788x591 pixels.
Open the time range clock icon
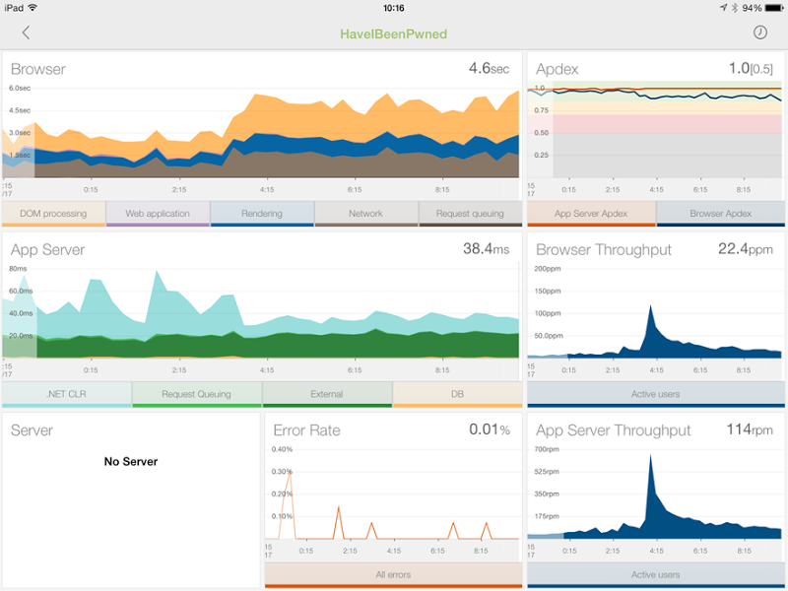coord(759,33)
